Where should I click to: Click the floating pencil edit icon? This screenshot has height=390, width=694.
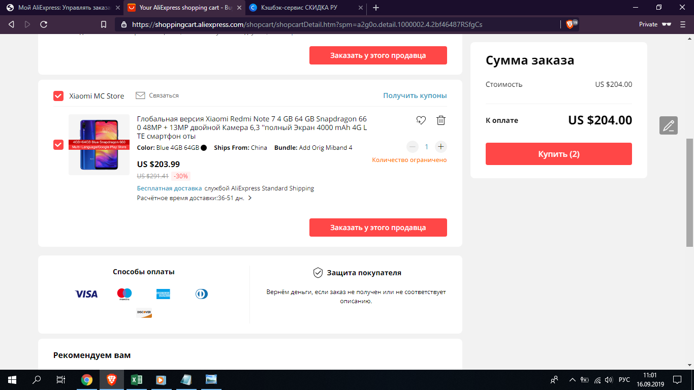coord(669,125)
